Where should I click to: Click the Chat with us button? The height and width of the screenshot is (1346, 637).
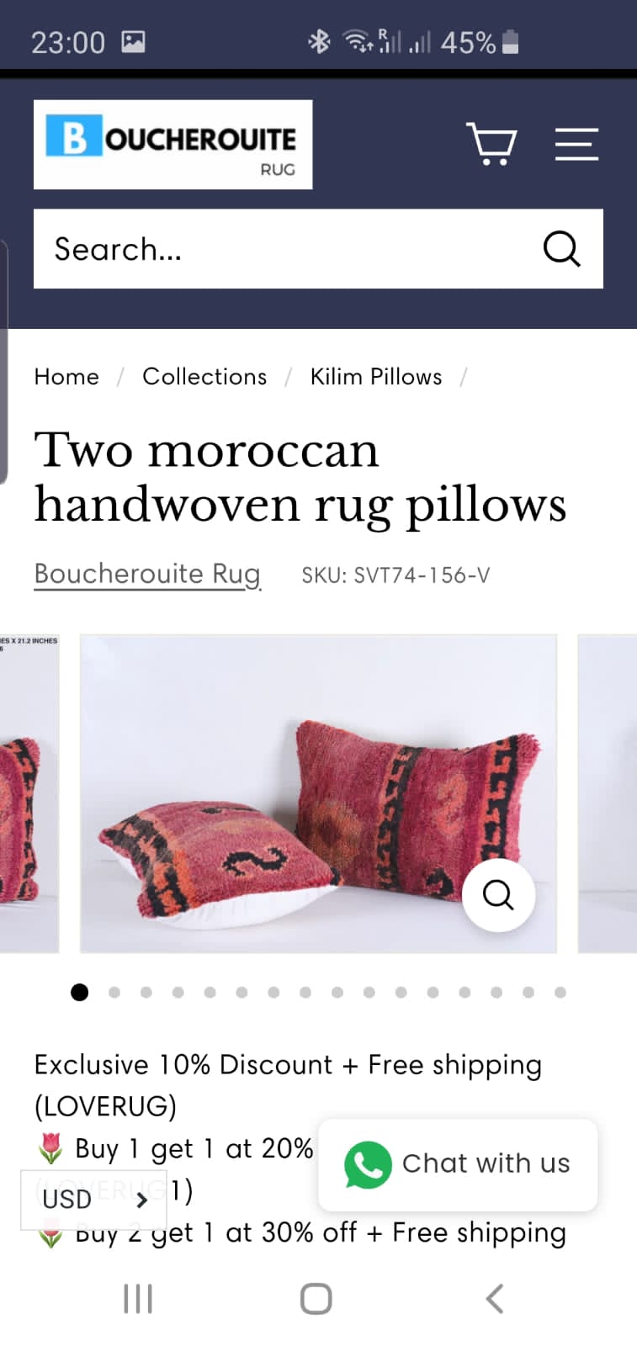pos(458,1164)
